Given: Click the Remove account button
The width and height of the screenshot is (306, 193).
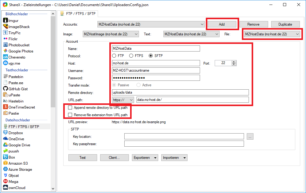Looking at the screenshot, I should click(x=253, y=24).
